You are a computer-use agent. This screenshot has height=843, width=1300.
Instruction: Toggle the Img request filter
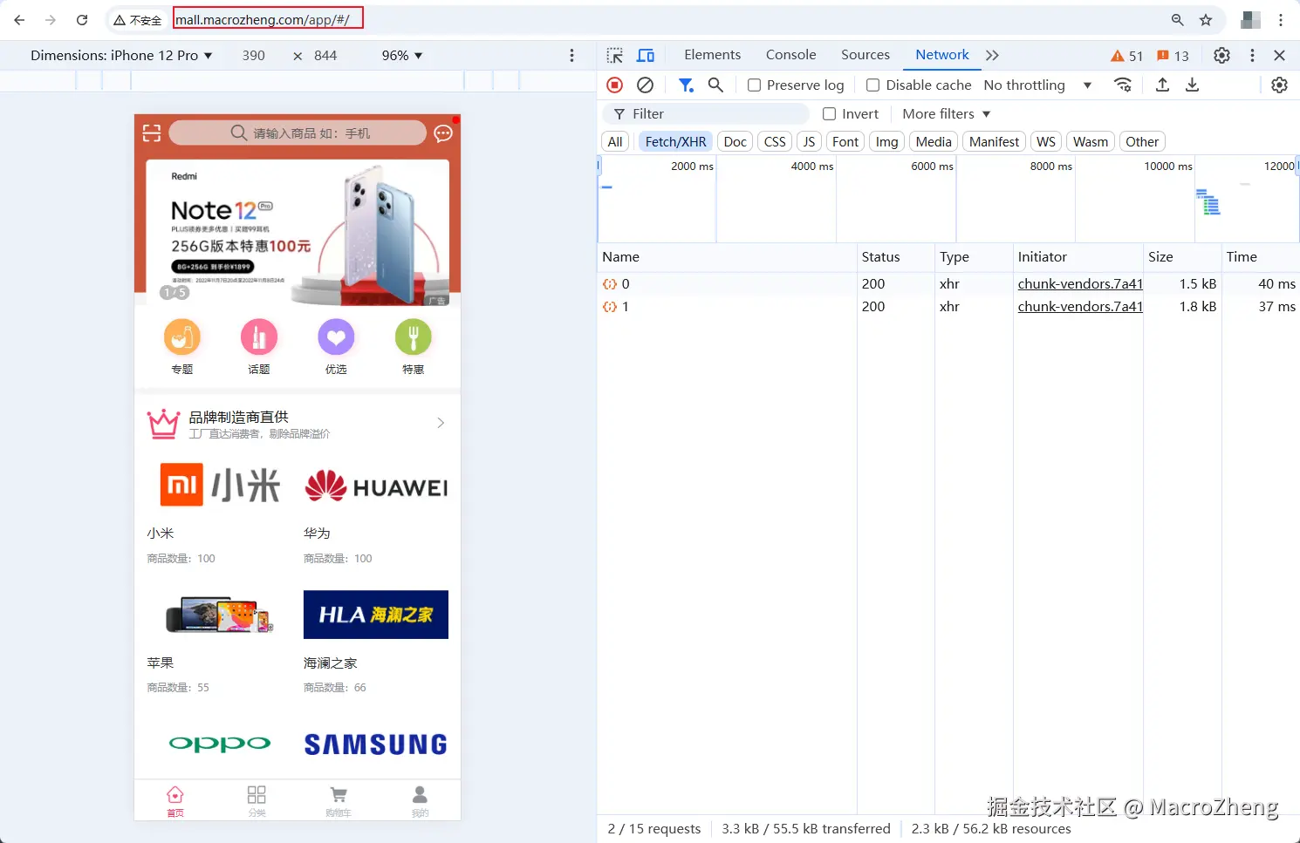886,141
